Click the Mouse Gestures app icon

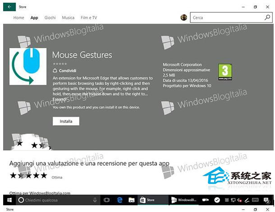pyautogui.click(x=28, y=66)
